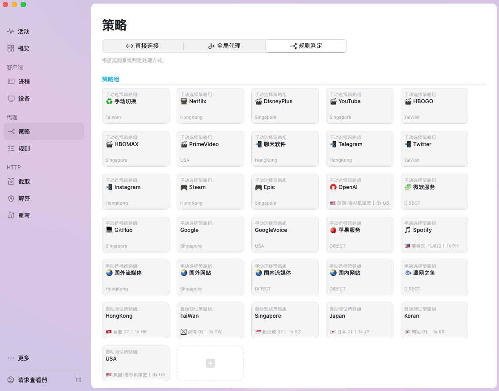Select the 重写 sidebar icon
This screenshot has width=499, height=391.
(x=23, y=215)
